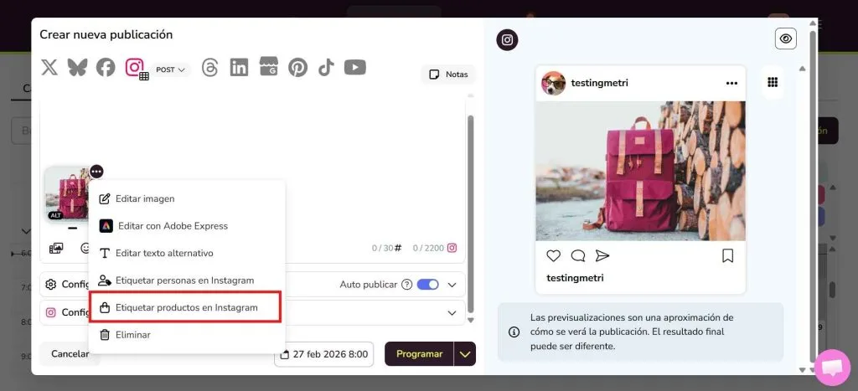Open the Programar options dropdown arrow

[x=465, y=354]
